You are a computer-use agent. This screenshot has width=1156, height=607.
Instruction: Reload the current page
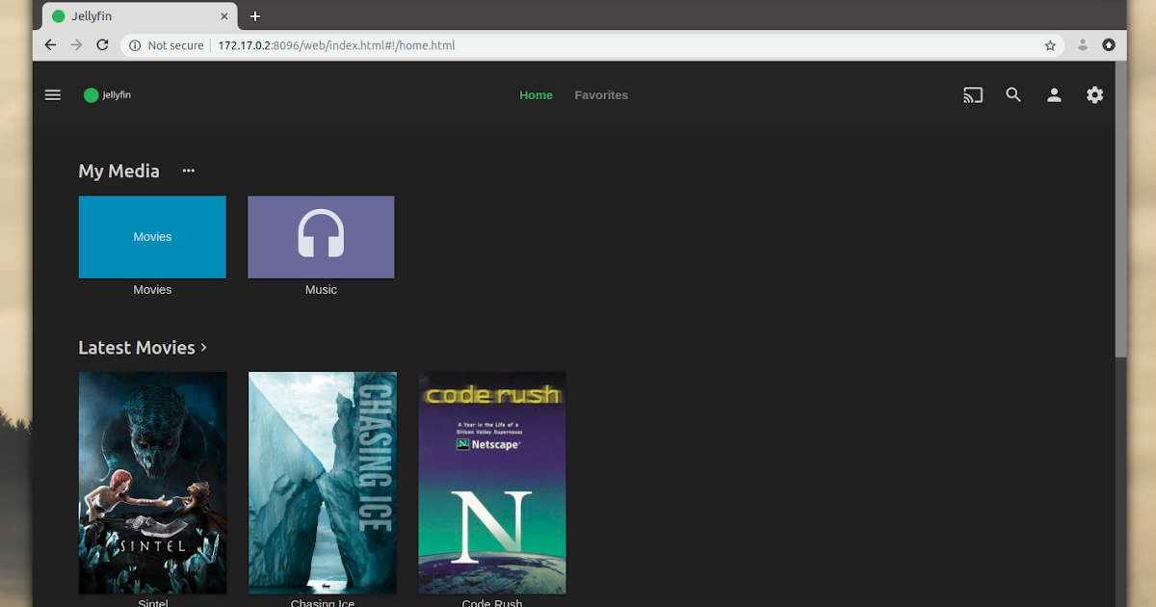point(102,45)
